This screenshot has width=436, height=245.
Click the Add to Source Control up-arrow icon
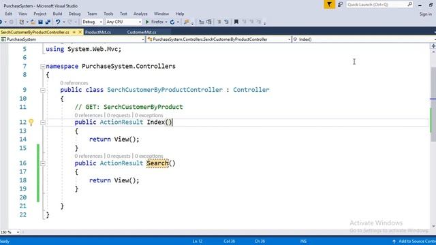tap(394, 242)
